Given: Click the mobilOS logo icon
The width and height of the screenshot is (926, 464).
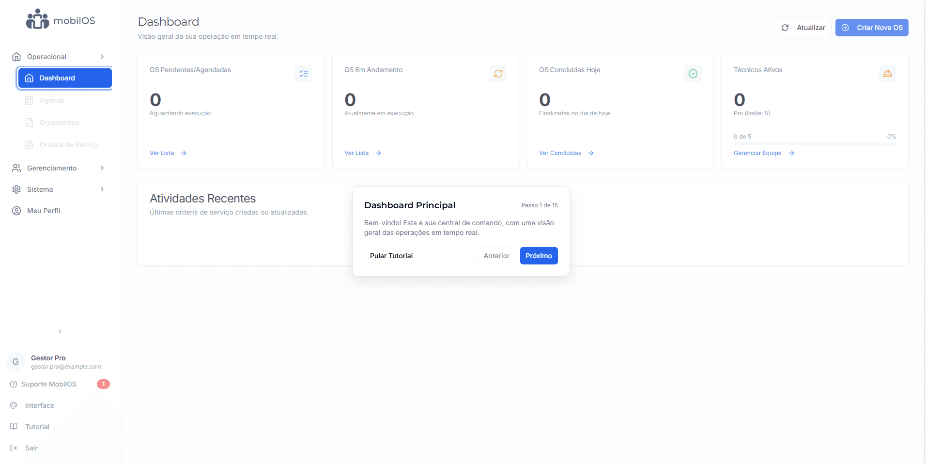Looking at the screenshot, I should 37,19.
